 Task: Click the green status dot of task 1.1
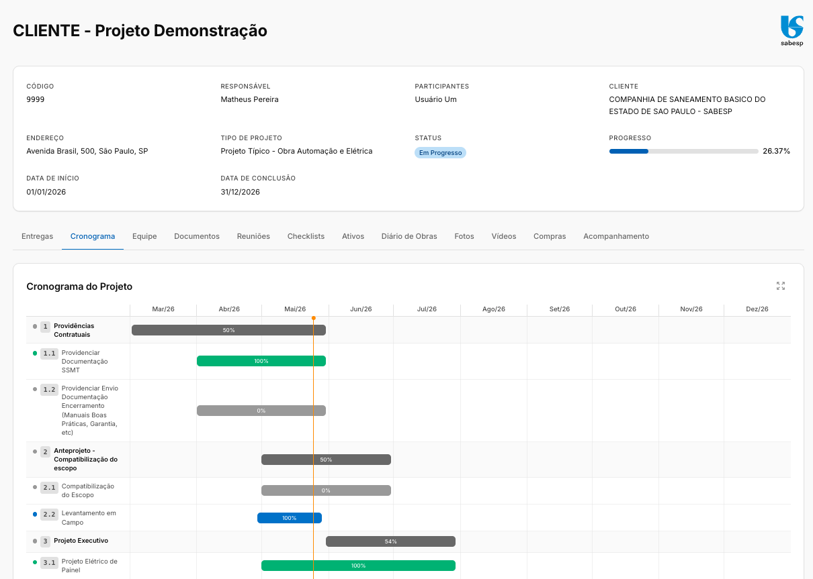tap(35, 353)
